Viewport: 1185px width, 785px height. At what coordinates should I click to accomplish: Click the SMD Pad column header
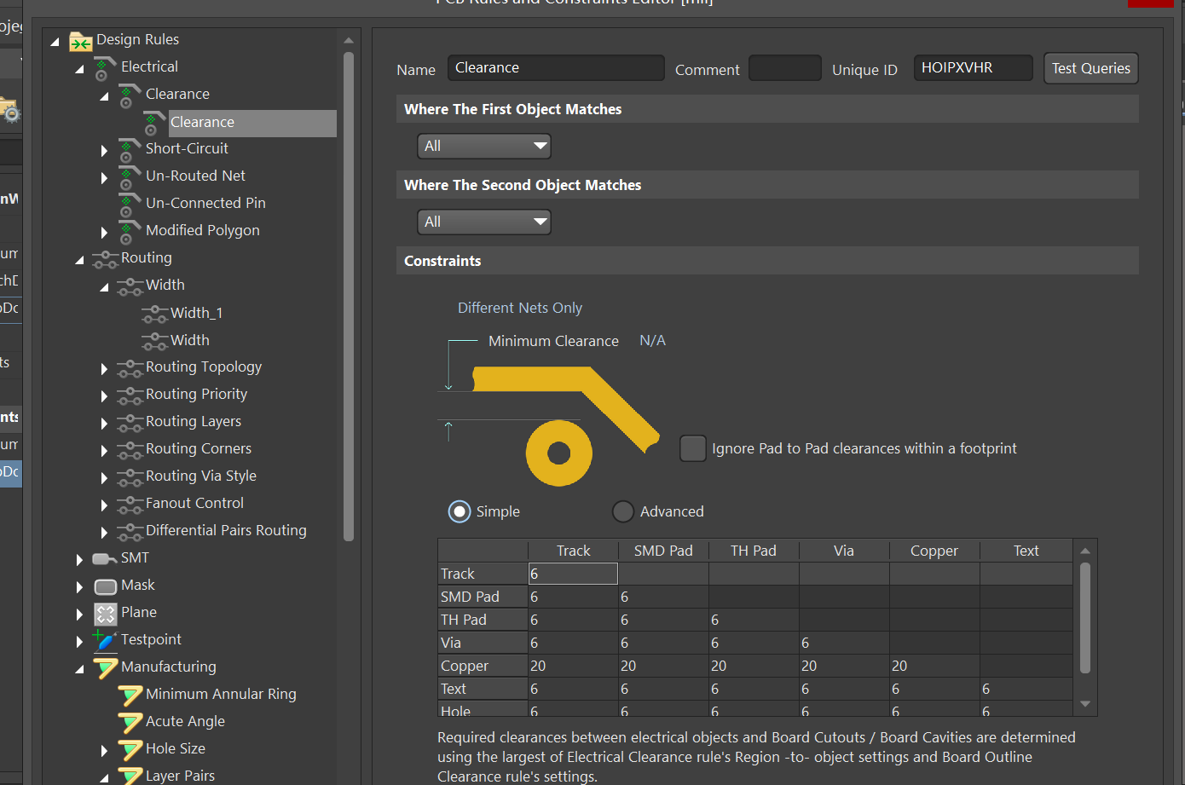(663, 551)
